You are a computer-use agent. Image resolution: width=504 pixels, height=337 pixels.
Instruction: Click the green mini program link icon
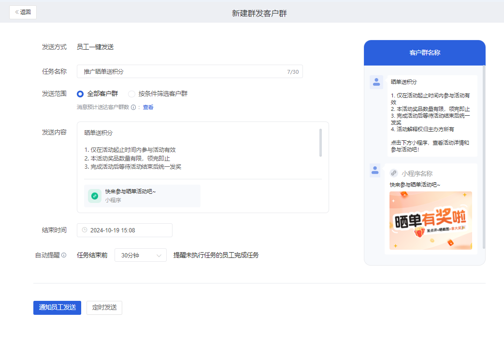95,196
